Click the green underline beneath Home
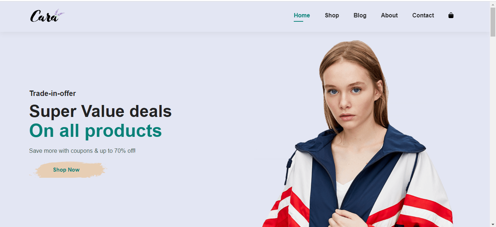 tap(298, 21)
